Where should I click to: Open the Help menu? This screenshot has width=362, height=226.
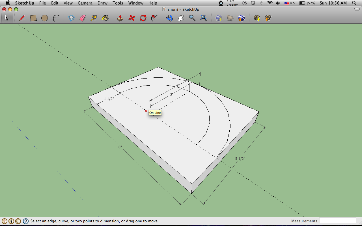153,3
